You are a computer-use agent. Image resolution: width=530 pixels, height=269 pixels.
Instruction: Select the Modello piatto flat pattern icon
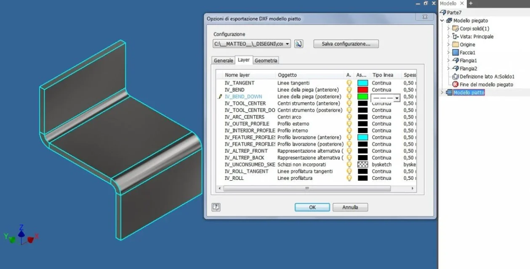449,92
